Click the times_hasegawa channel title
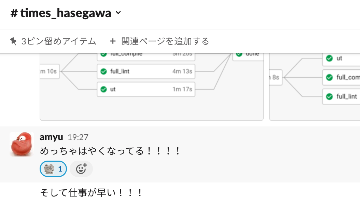Image resolution: width=360 pixels, height=203 pixels. [61, 13]
